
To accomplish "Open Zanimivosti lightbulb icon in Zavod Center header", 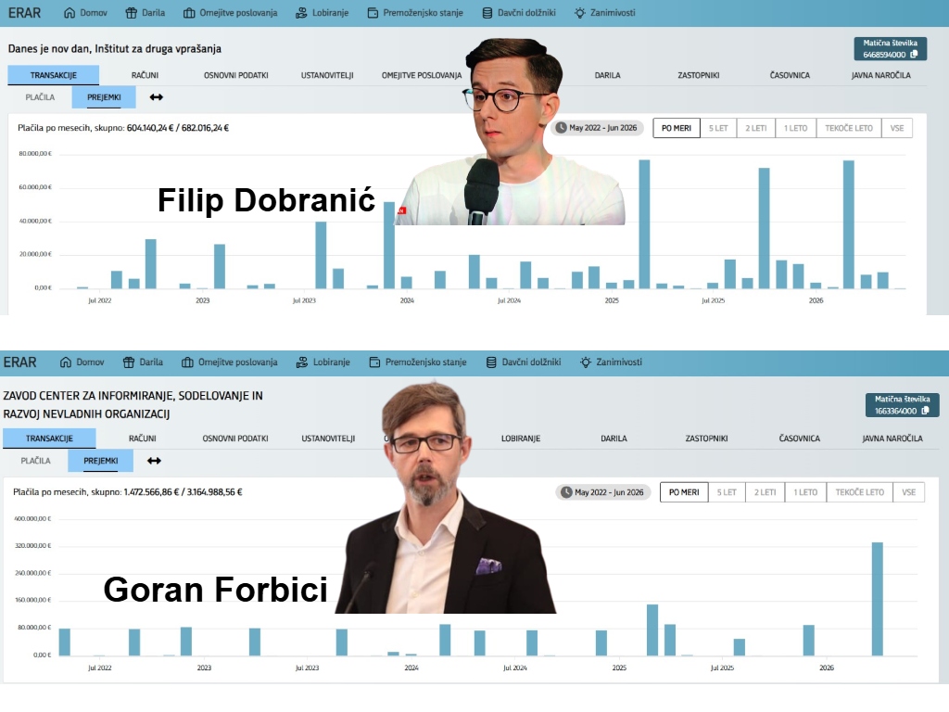I will [x=586, y=362].
